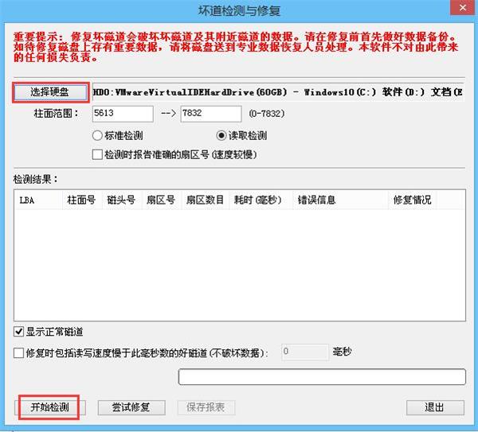478x432 pixels.
Task: Click the 错误信息 column header
Action: [x=340, y=200]
